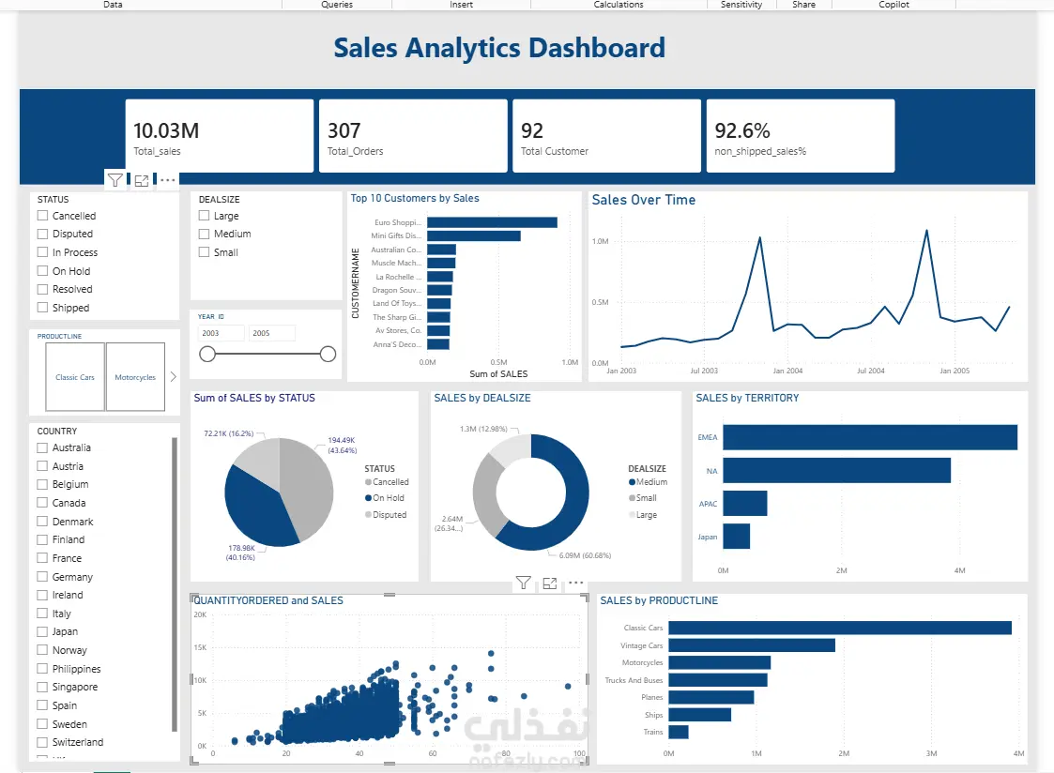Viewport: 1054px width, 773px height.
Task: Select the On Hold legend marker
Action: [x=368, y=498]
